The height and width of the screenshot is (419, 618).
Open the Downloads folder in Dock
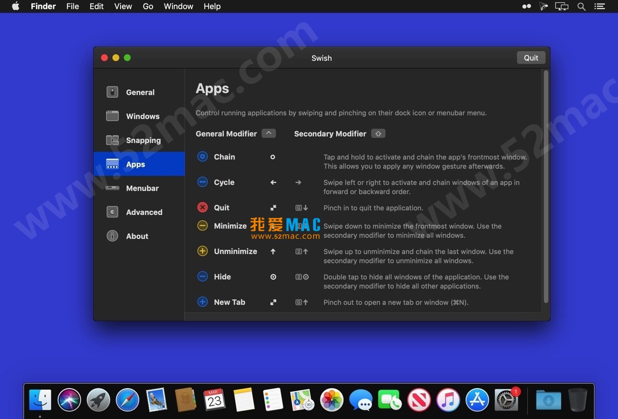pos(548,400)
